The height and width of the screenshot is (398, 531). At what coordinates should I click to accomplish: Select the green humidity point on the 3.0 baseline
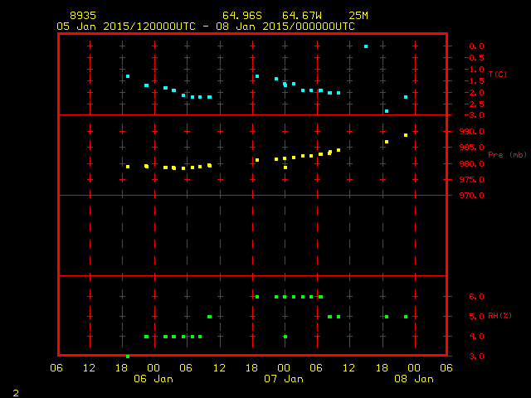coord(128,357)
